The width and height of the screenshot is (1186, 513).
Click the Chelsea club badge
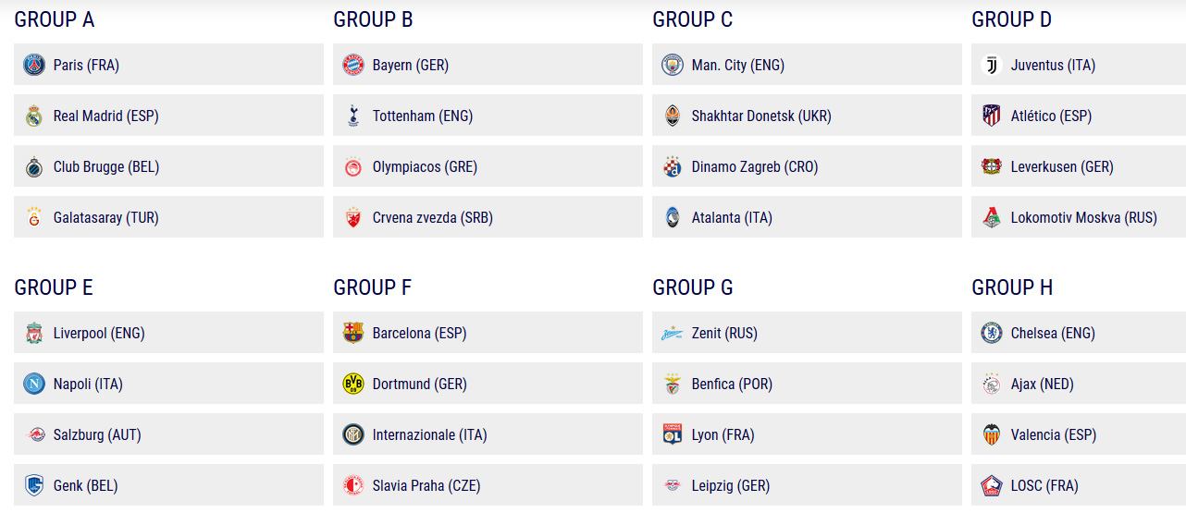(992, 333)
